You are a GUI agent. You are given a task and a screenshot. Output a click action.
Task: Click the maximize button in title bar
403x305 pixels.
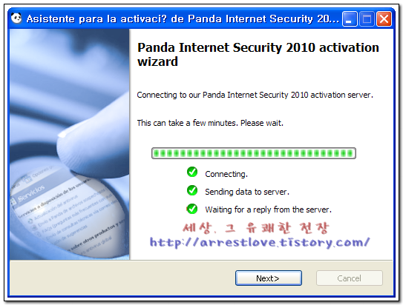tap(367, 19)
